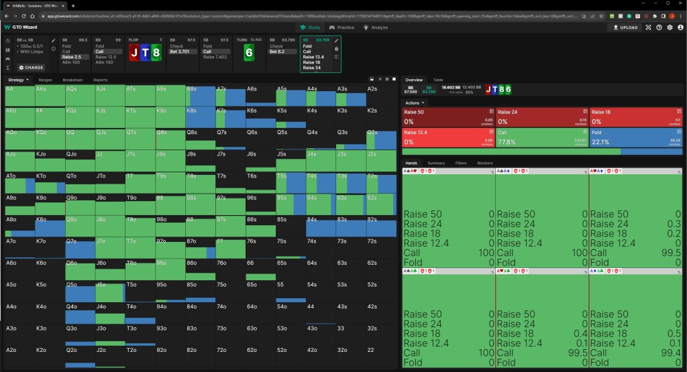The height and width of the screenshot is (372, 687).
Task: Click the screen capture icon near Upload
Action: tap(648, 27)
